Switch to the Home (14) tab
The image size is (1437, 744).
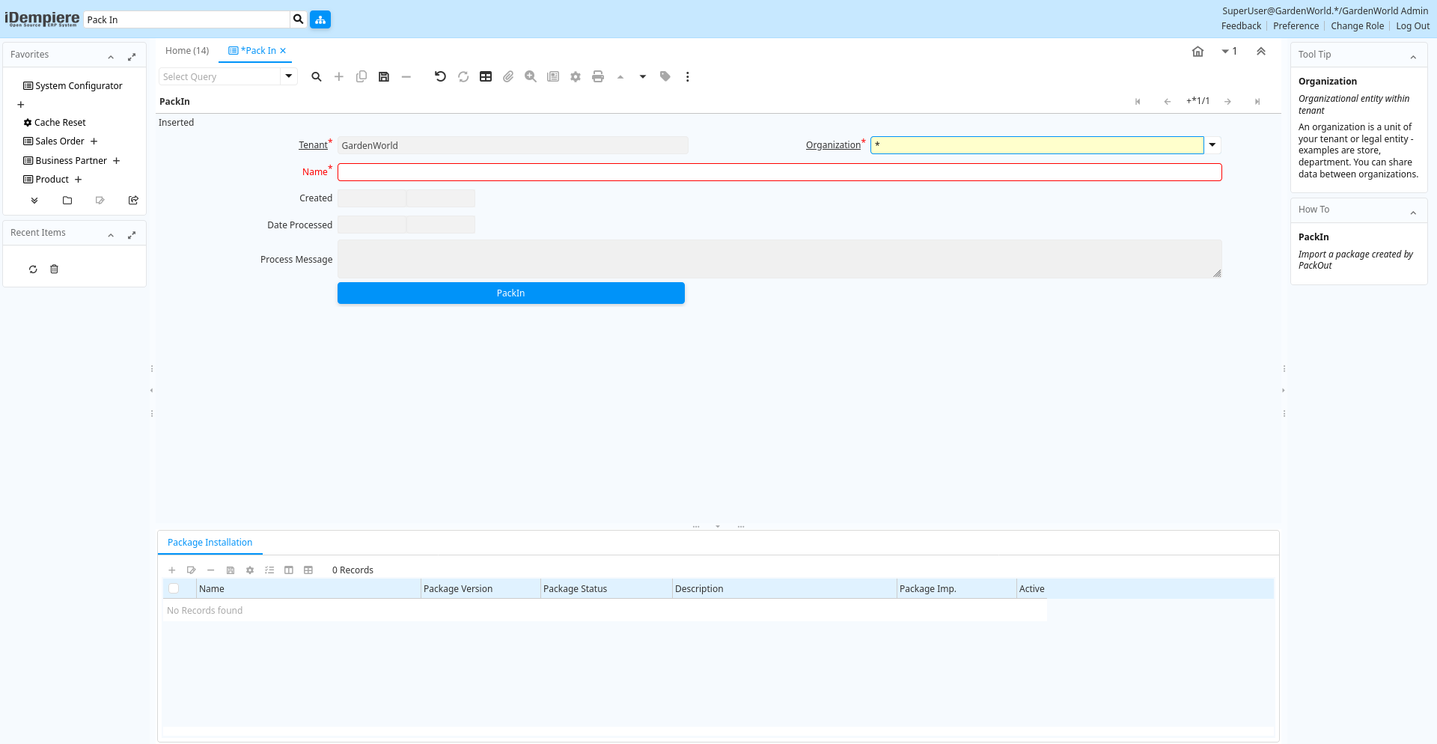pyautogui.click(x=187, y=51)
